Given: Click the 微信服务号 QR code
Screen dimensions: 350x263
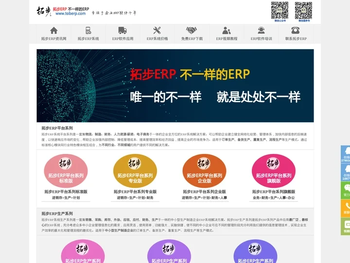Looking at the screenshot, I should (303, 11).
